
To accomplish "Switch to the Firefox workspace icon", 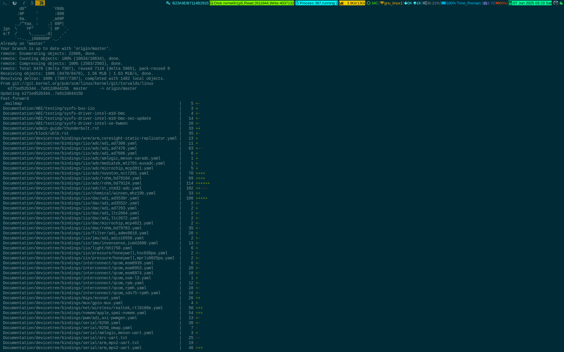I will [x=14, y=3].
